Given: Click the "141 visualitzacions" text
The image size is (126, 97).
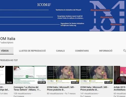Looking at the screenshot, I should [x=89, y=93].
